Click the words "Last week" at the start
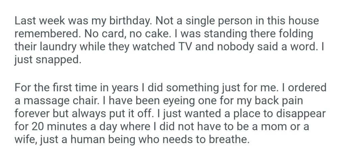 (x=33, y=21)
